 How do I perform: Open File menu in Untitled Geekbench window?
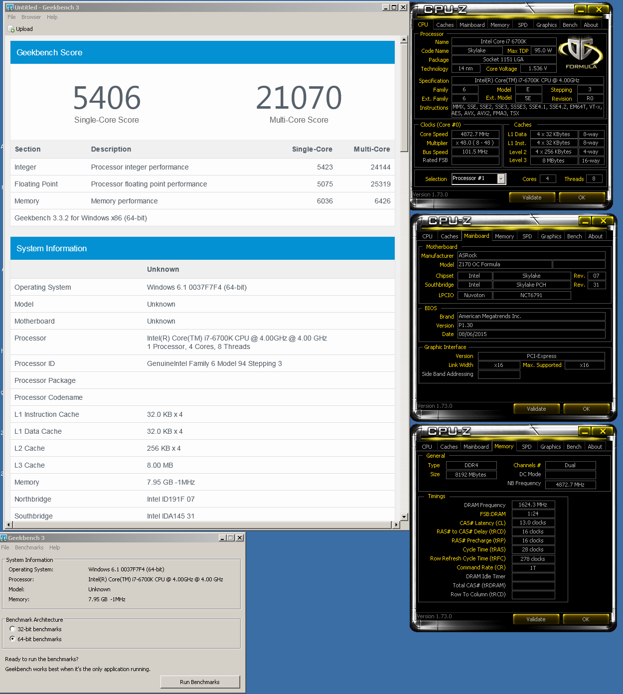[11, 17]
